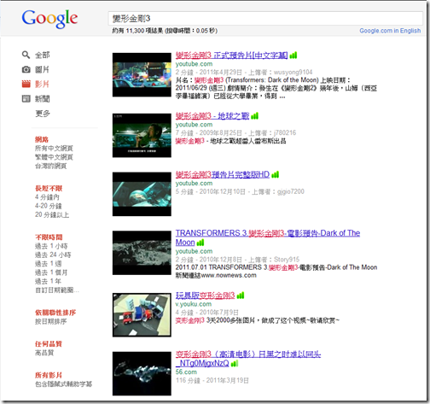Click uploader name Story915
Viewport: 430px width, 404px height.
[x=287, y=260]
